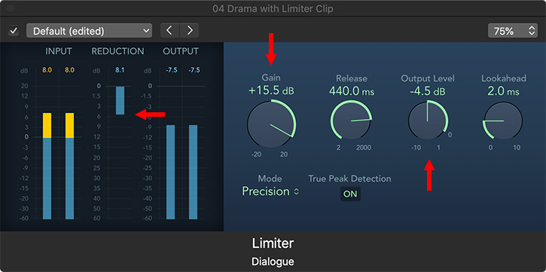Go to previous preset with left arrow
Screen dimensions: 546x272
pyautogui.click(x=169, y=31)
